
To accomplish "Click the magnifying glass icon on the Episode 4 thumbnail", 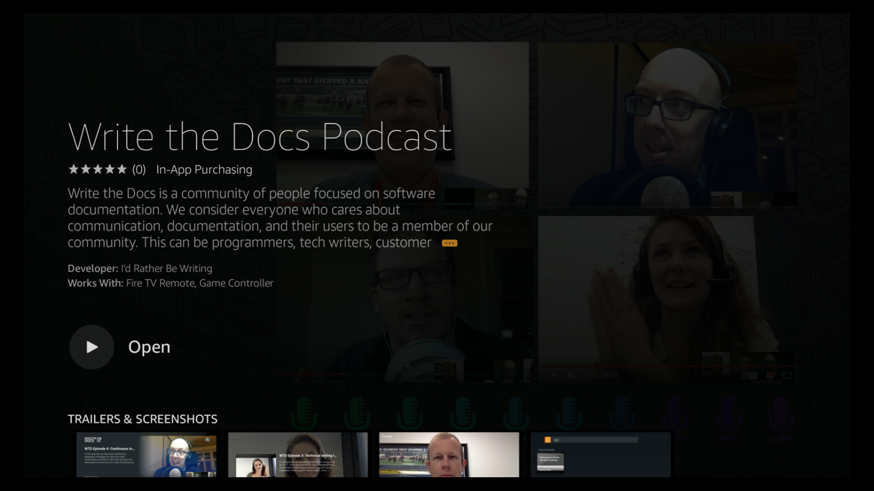I will coord(208,439).
